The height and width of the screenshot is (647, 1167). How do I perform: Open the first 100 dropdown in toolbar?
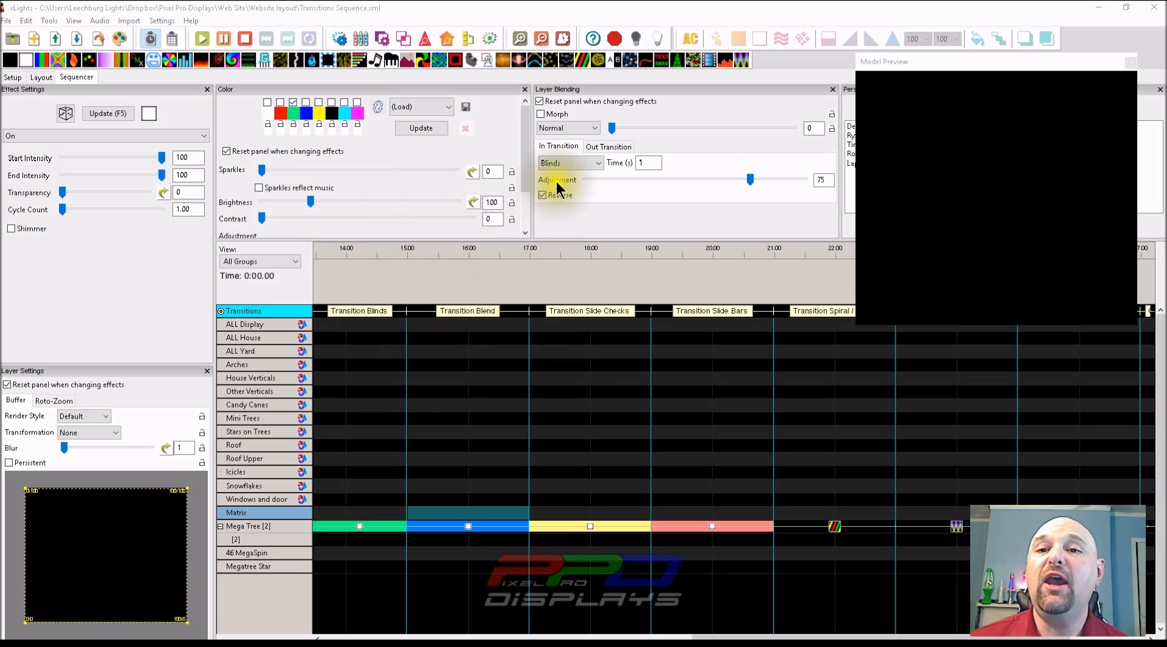917,39
